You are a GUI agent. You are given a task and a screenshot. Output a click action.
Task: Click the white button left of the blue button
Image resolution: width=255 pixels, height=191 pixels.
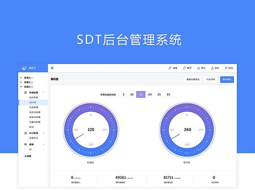210,79
